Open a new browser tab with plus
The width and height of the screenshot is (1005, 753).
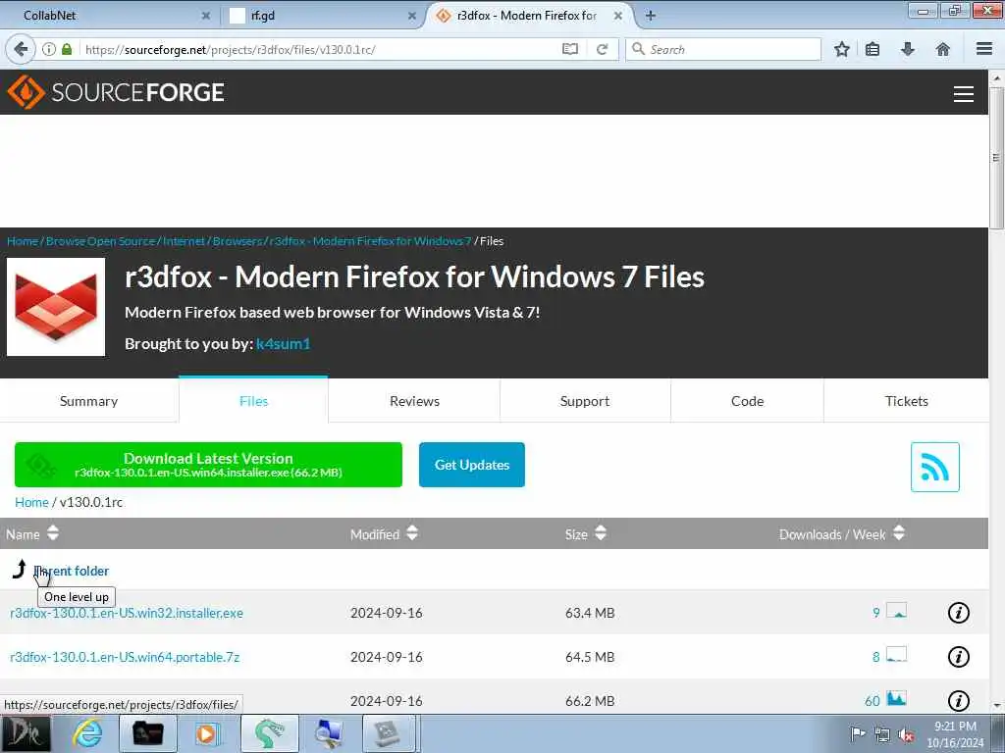650,16
